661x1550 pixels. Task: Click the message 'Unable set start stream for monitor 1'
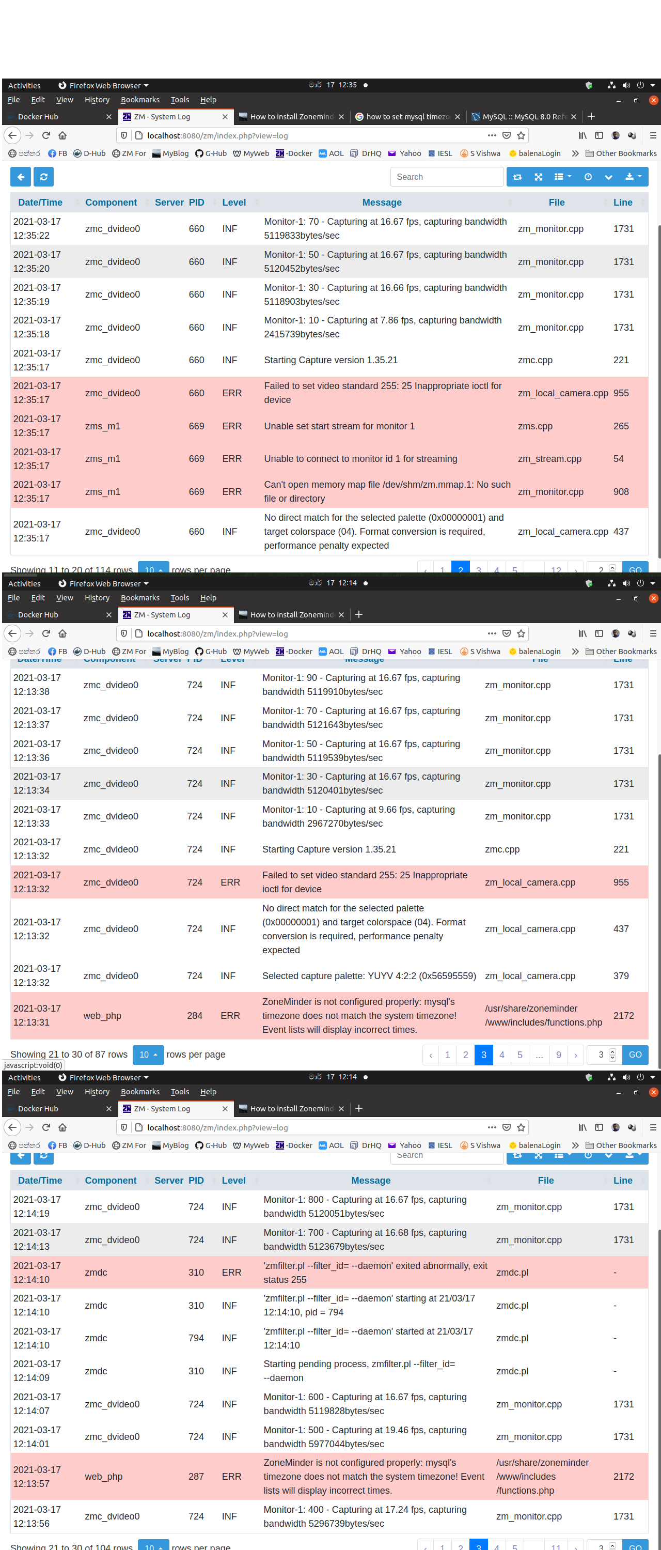pos(339,426)
